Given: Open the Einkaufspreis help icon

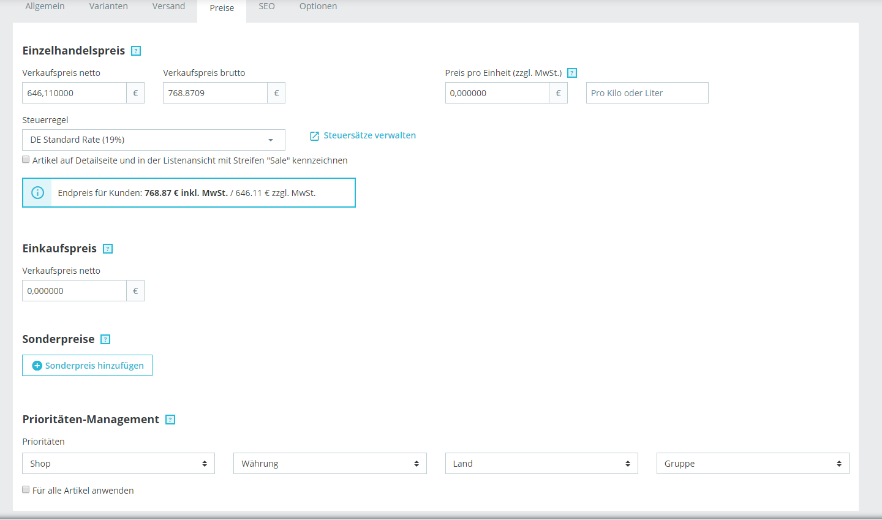Looking at the screenshot, I should [x=108, y=249].
